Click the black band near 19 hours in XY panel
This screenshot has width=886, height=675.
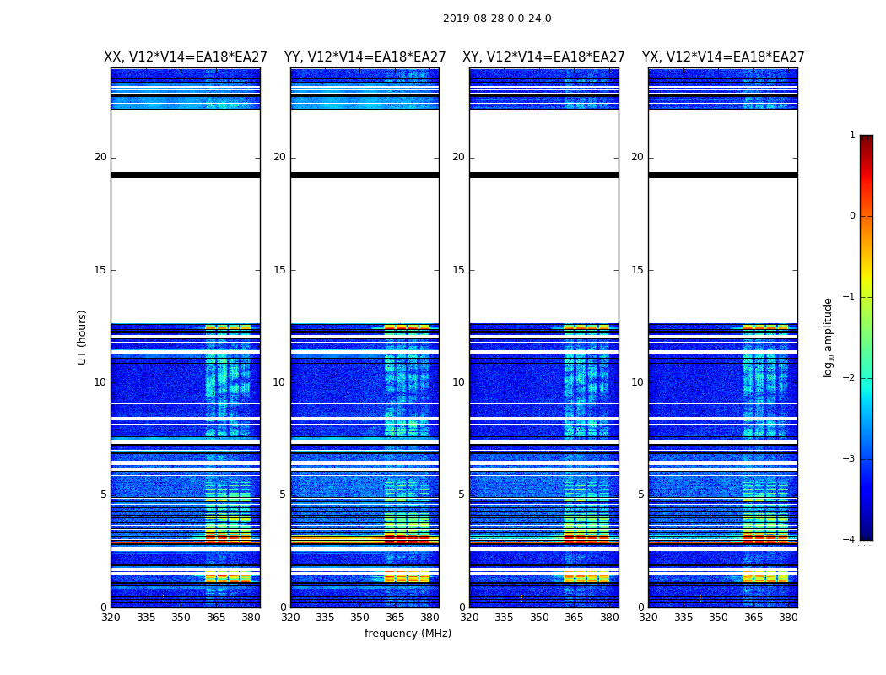point(543,175)
